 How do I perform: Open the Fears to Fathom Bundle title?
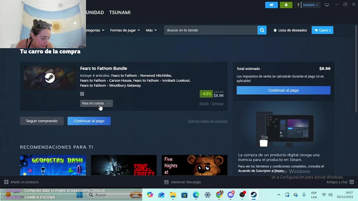point(103,68)
